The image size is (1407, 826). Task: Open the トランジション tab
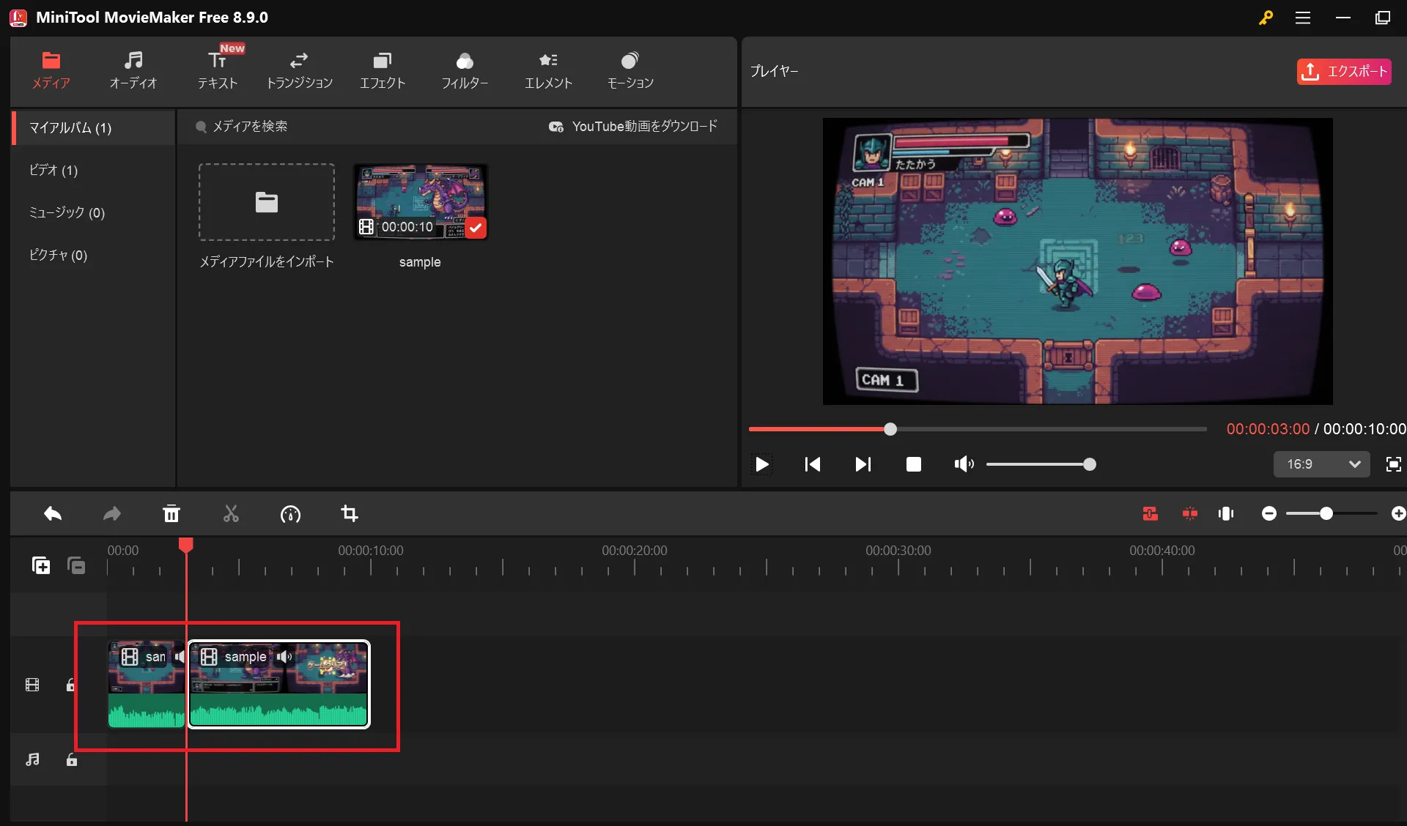[x=299, y=70]
